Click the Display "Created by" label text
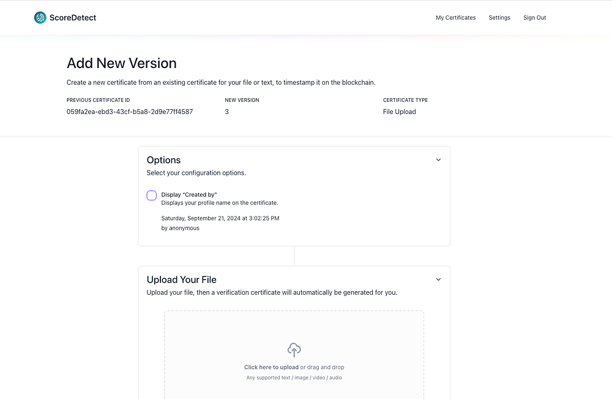The image size is (612, 399). (189, 195)
